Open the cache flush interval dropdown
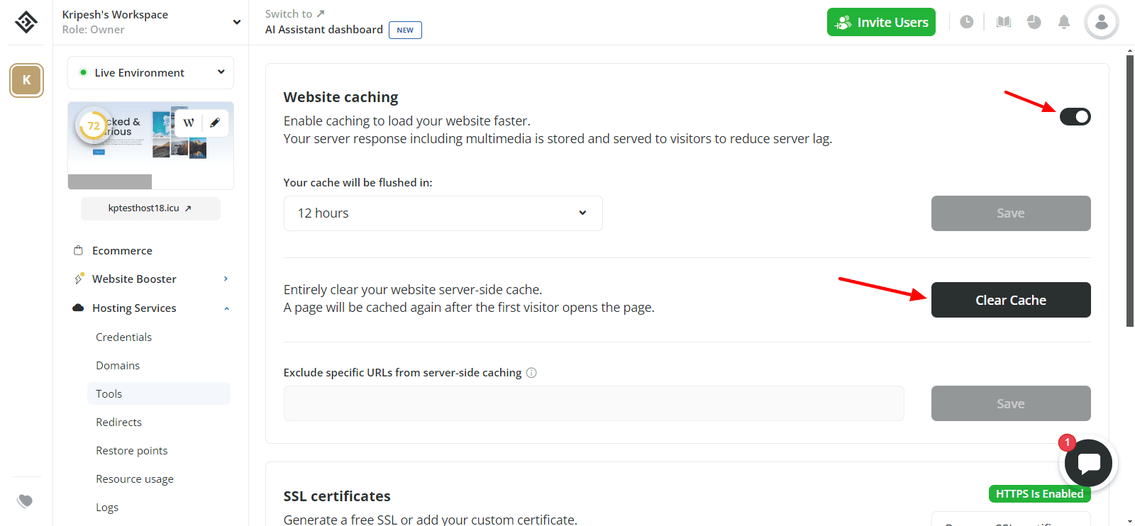Image resolution: width=1135 pixels, height=526 pixels. tap(443, 213)
